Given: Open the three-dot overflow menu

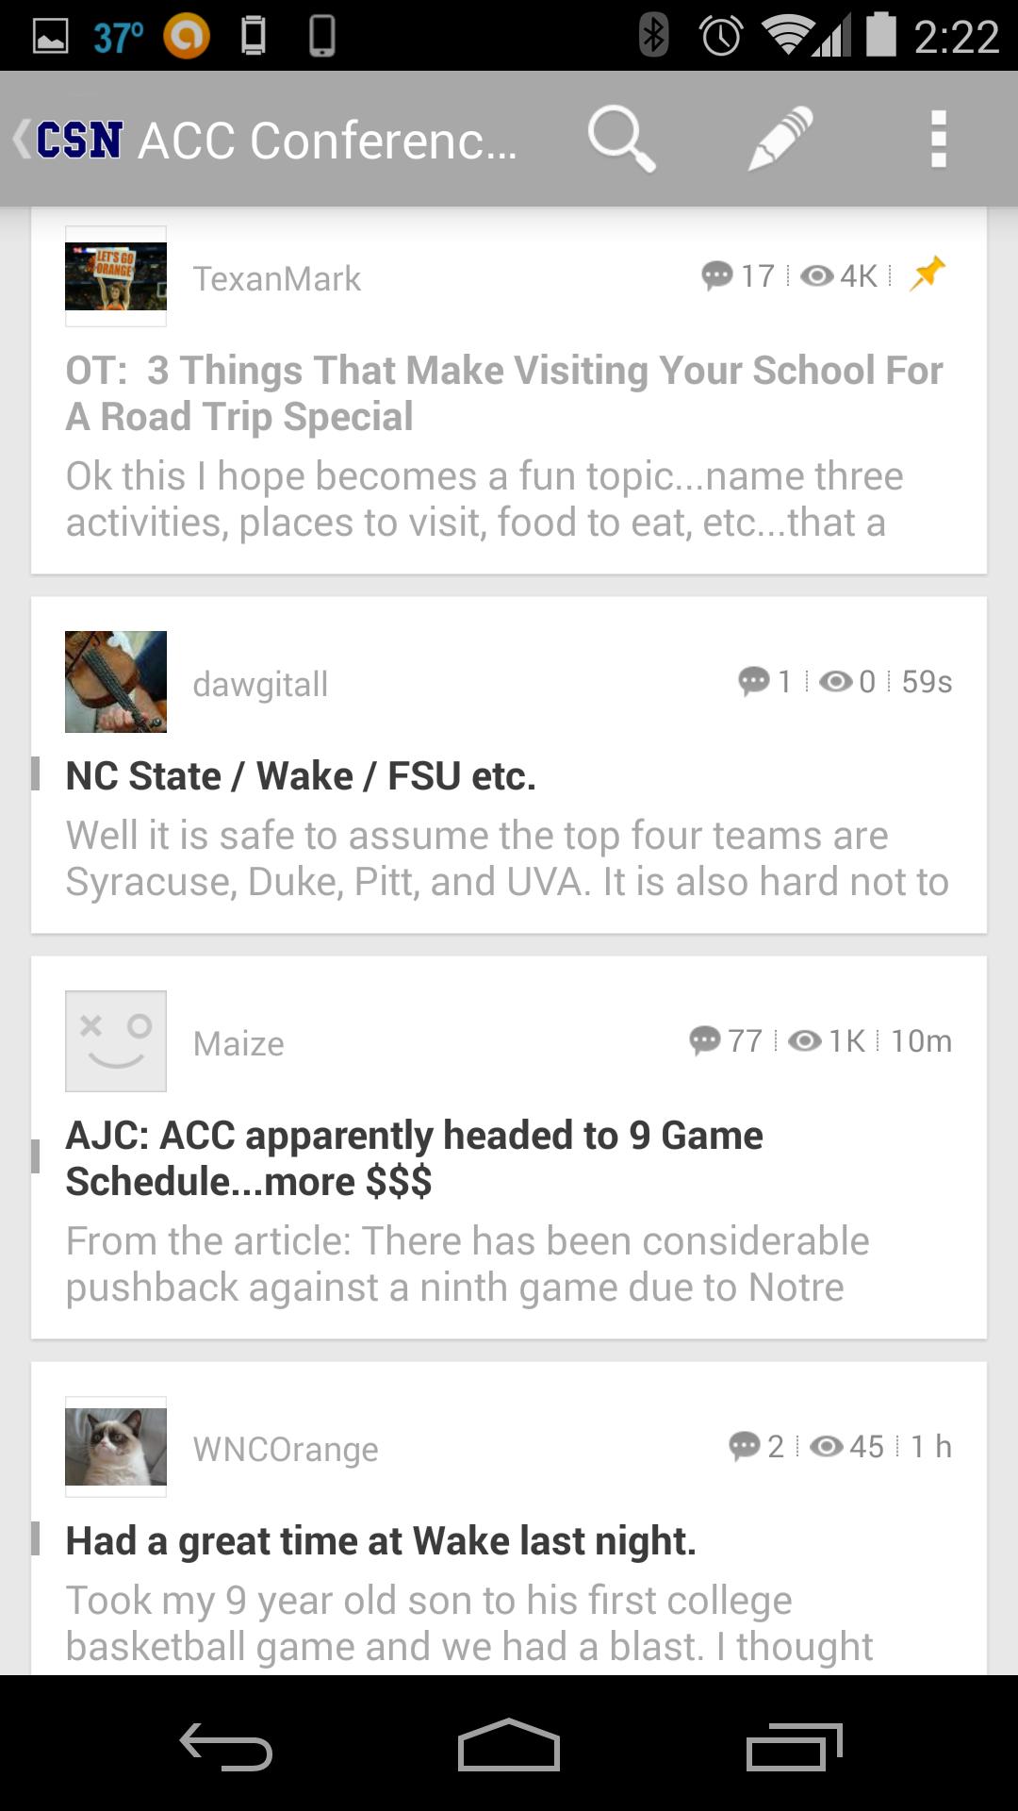Looking at the screenshot, I should [x=938, y=139].
